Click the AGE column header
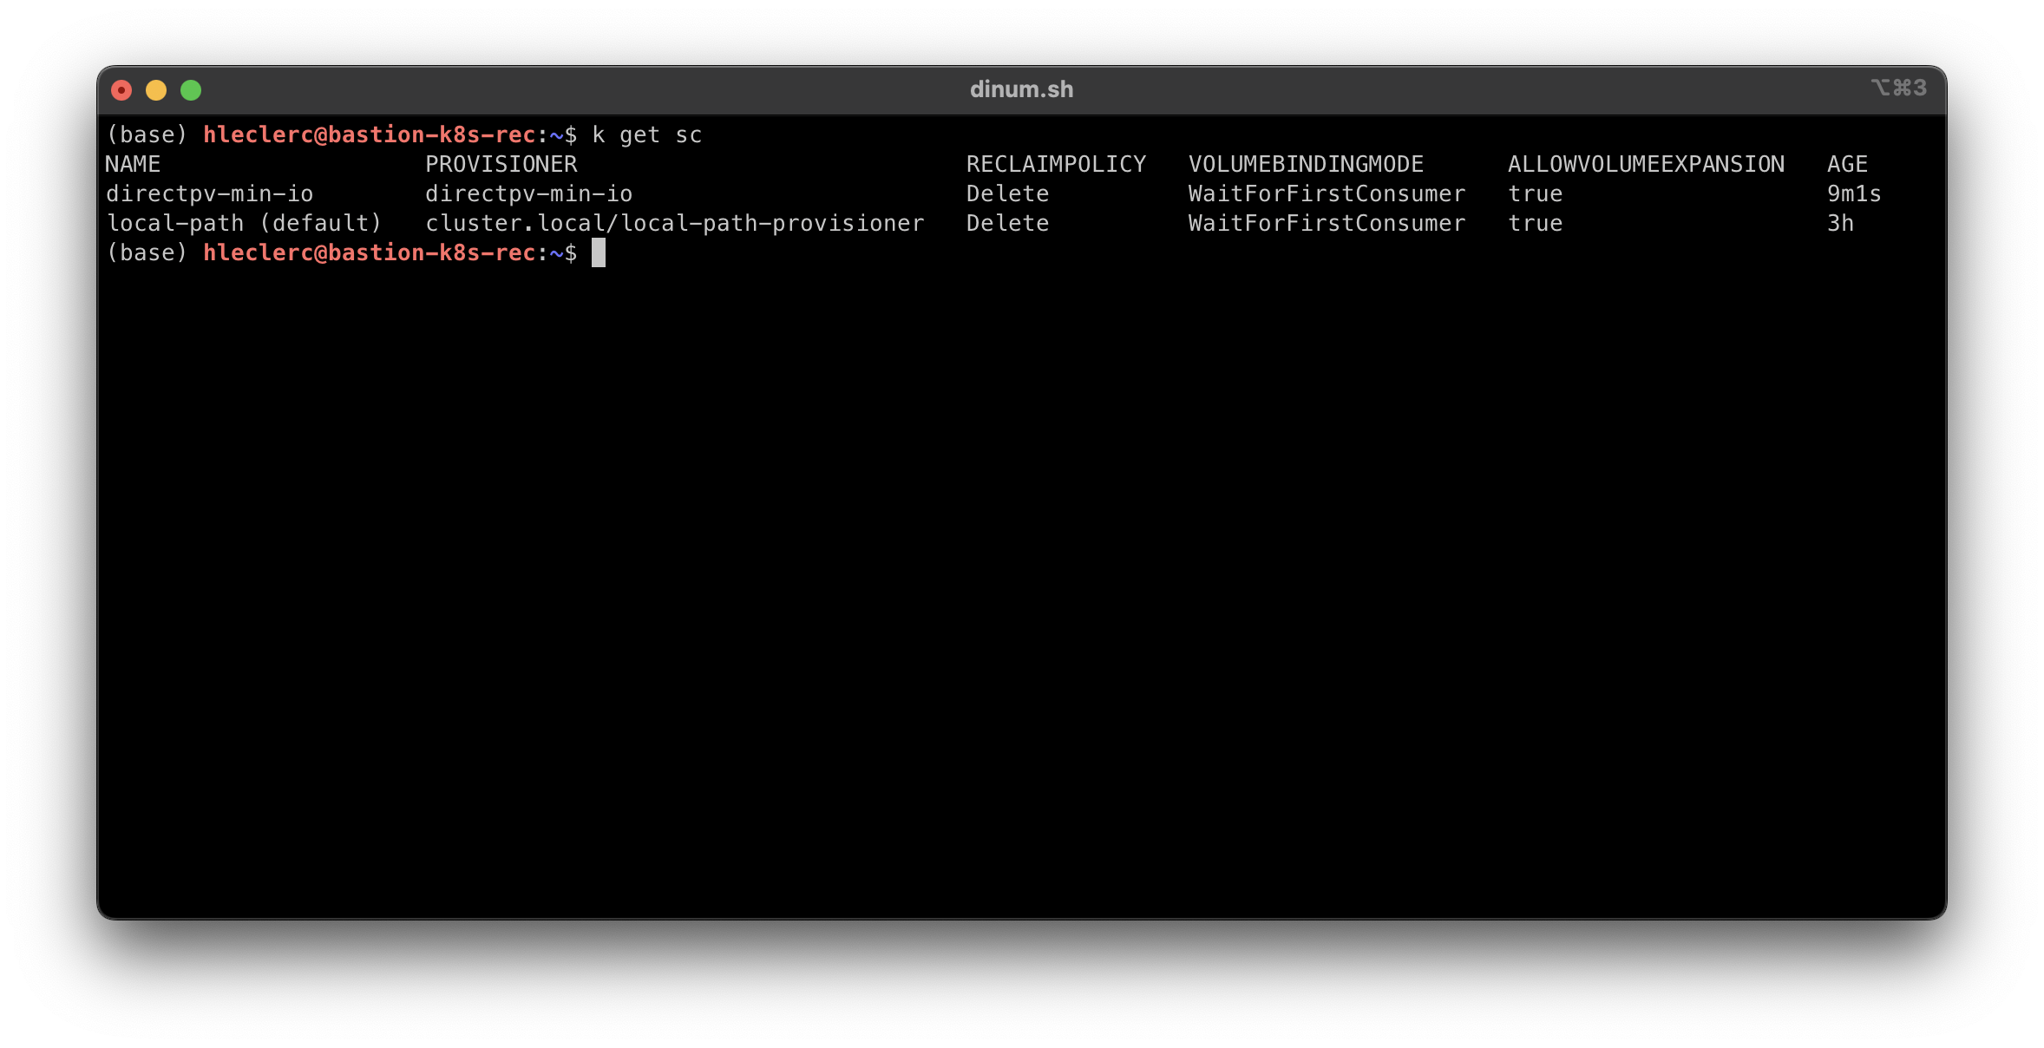This screenshot has width=2044, height=1048. (x=1847, y=165)
